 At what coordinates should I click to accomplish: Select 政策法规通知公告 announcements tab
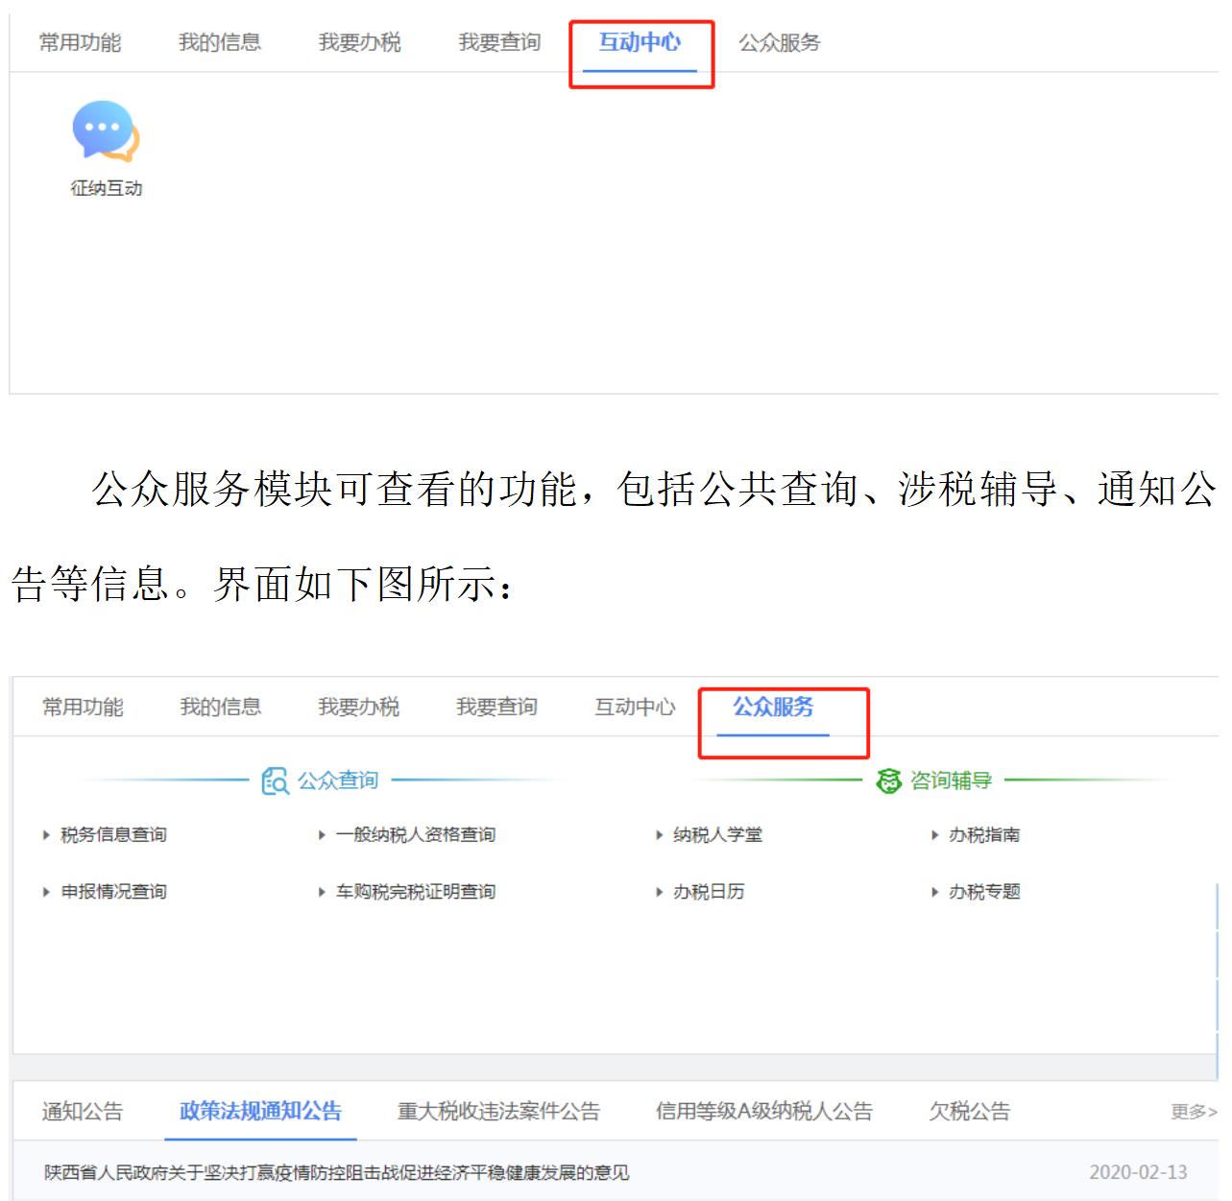(x=260, y=1112)
